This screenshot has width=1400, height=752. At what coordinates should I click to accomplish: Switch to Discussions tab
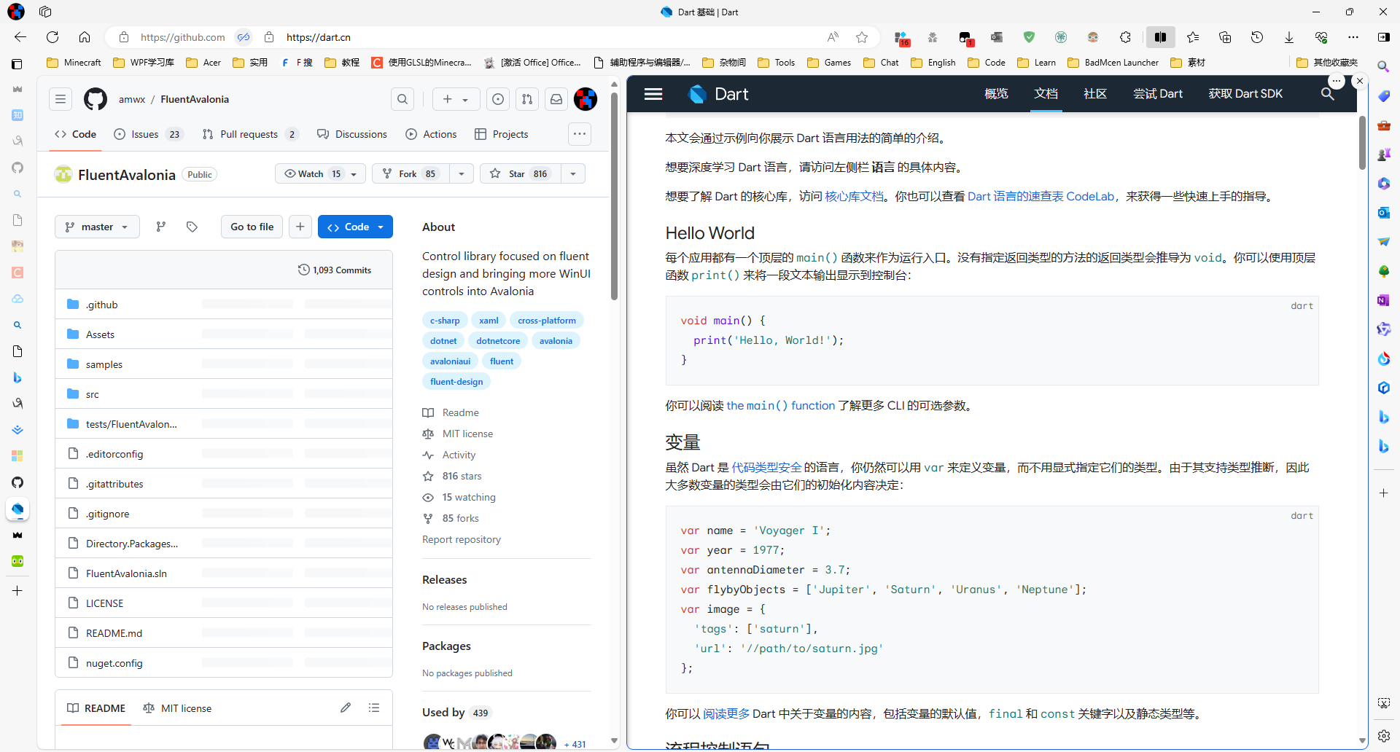tap(352, 134)
